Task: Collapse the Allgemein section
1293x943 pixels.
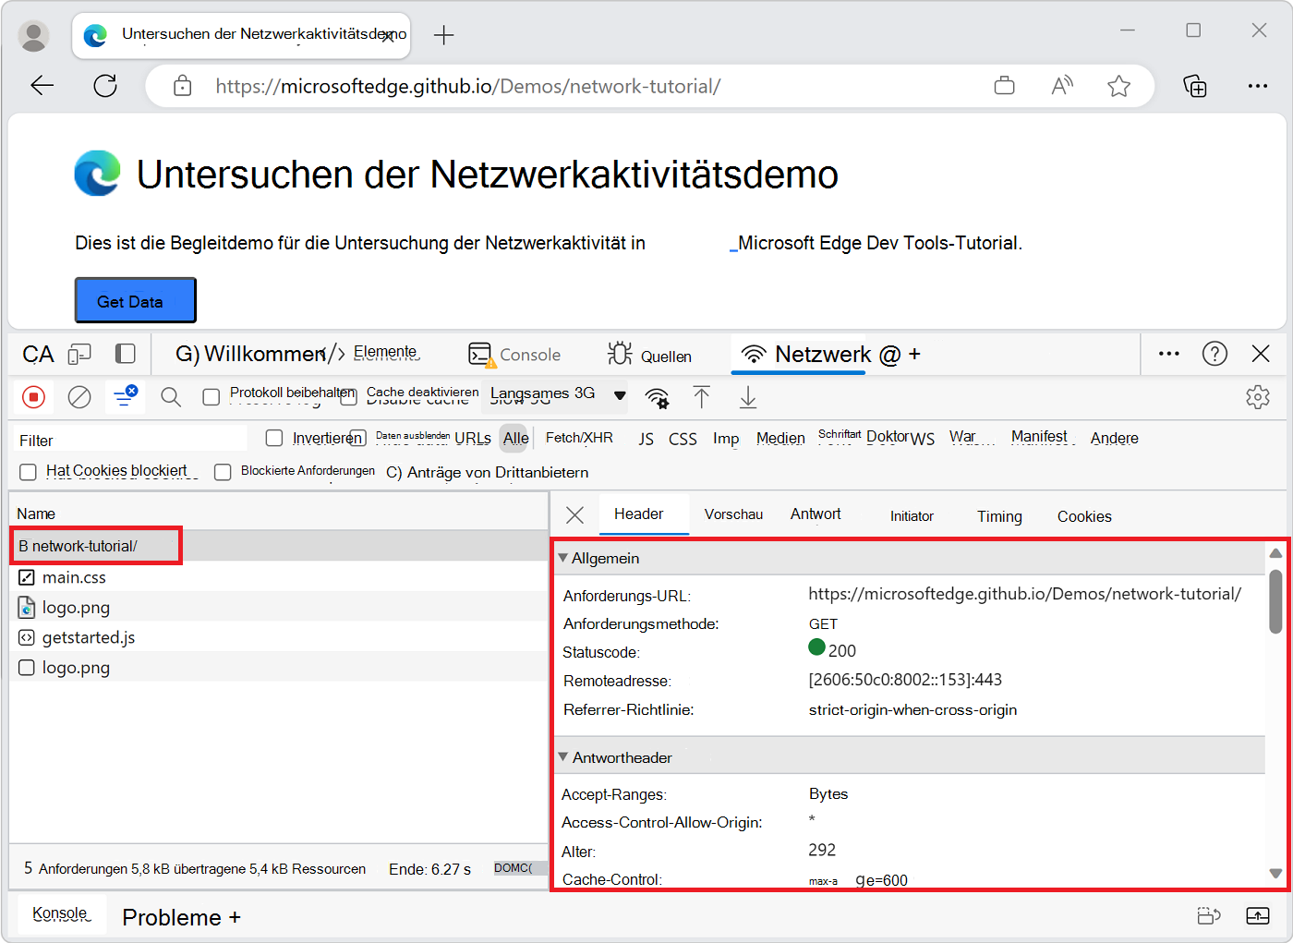Action: (563, 558)
